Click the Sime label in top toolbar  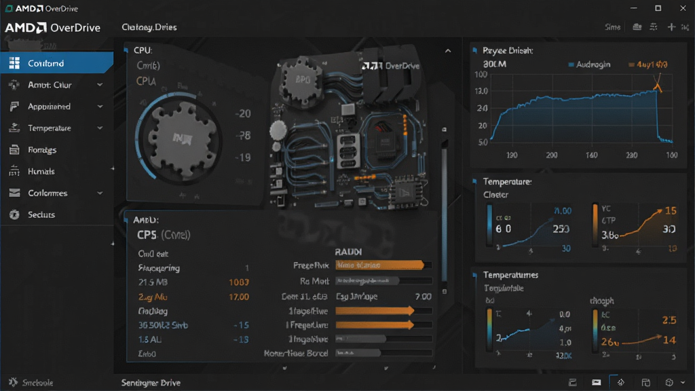pyautogui.click(x=613, y=27)
